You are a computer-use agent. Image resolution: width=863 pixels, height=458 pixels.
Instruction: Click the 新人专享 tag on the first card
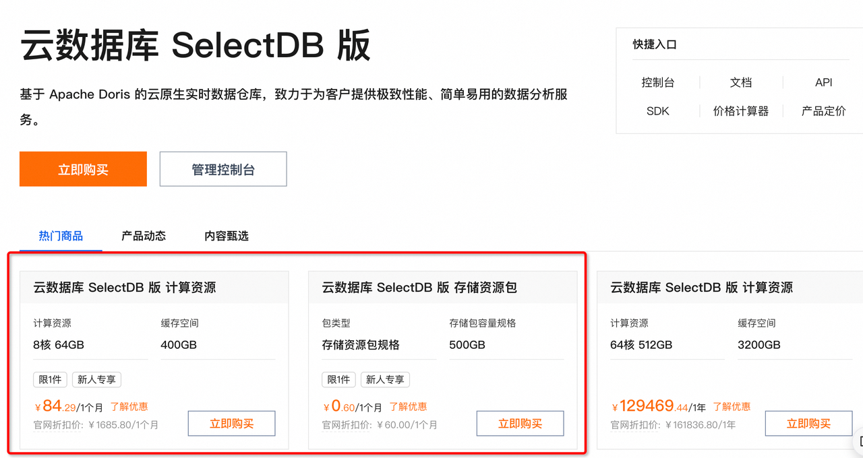(96, 379)
